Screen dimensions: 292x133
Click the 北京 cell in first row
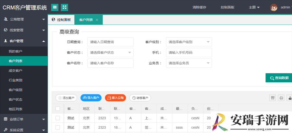87,118
